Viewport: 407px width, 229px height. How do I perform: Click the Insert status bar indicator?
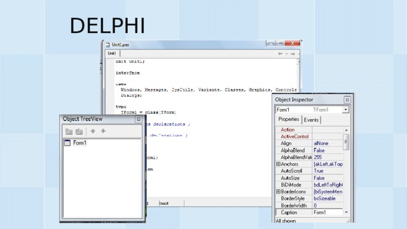[164, 204]
